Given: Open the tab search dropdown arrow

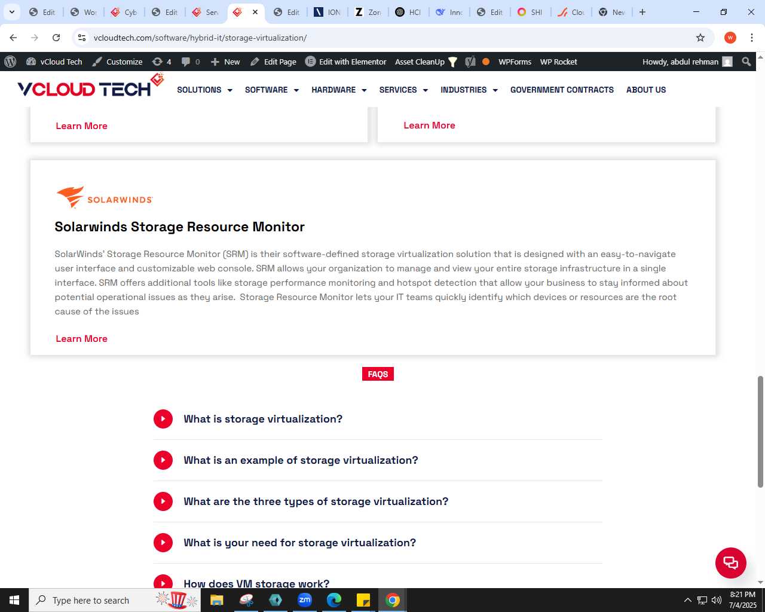Looking at the screenshot, I should click(11, 12).
